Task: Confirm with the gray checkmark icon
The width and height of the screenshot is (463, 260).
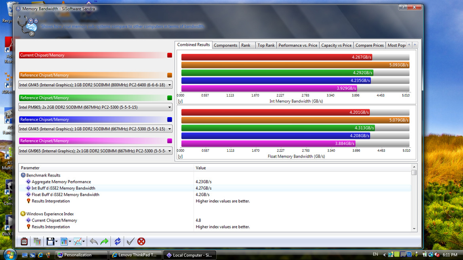Action: (x=130, y=241)
